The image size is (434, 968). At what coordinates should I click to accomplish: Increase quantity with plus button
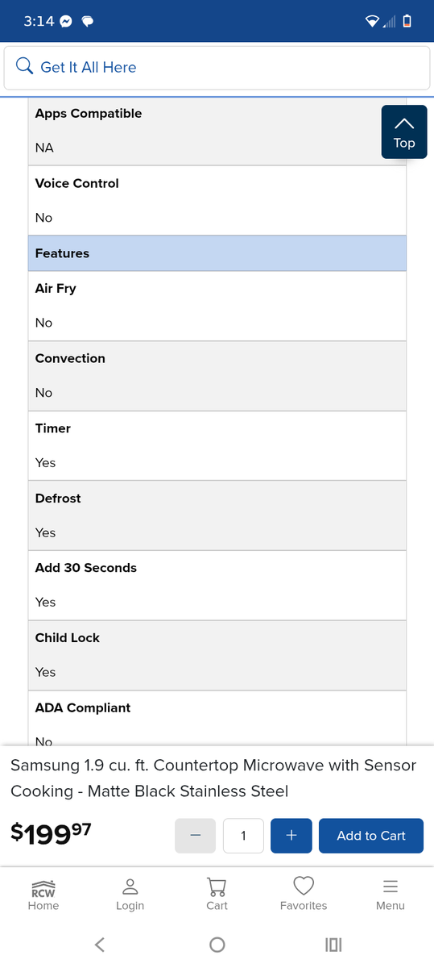pyautogui.click(x=291, y=836)
